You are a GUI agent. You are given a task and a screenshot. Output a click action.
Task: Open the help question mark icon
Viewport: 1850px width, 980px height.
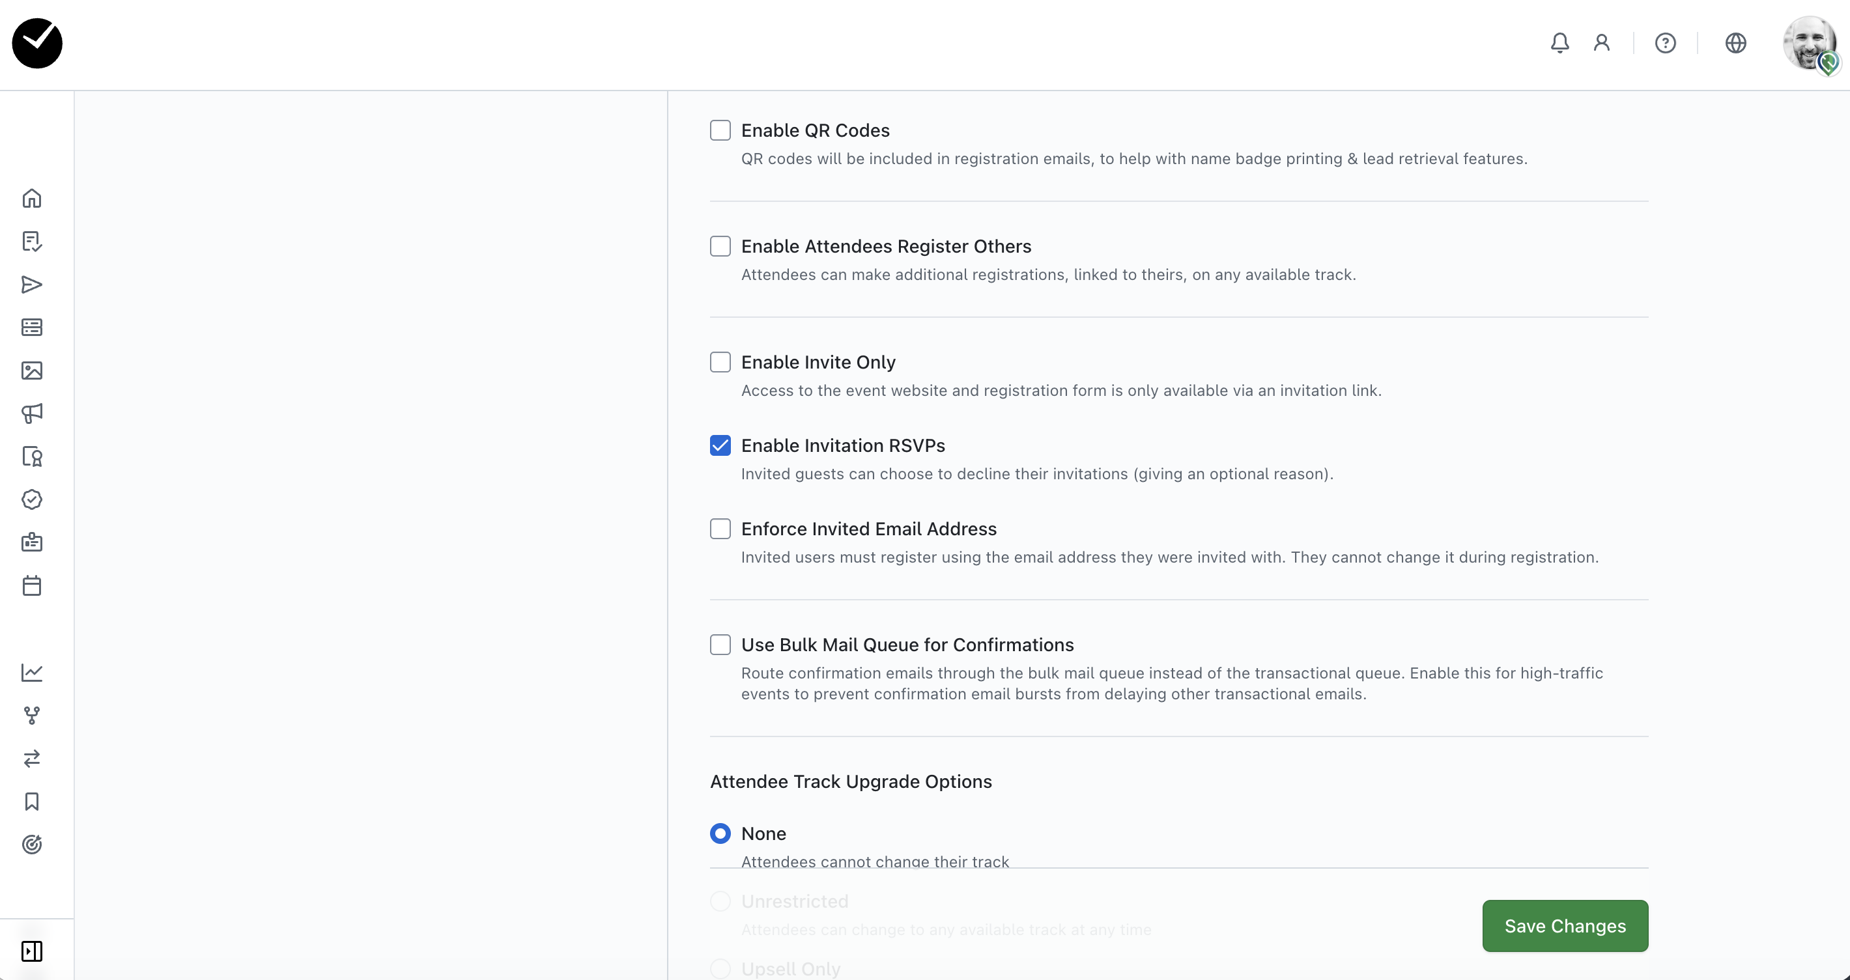1665,43
